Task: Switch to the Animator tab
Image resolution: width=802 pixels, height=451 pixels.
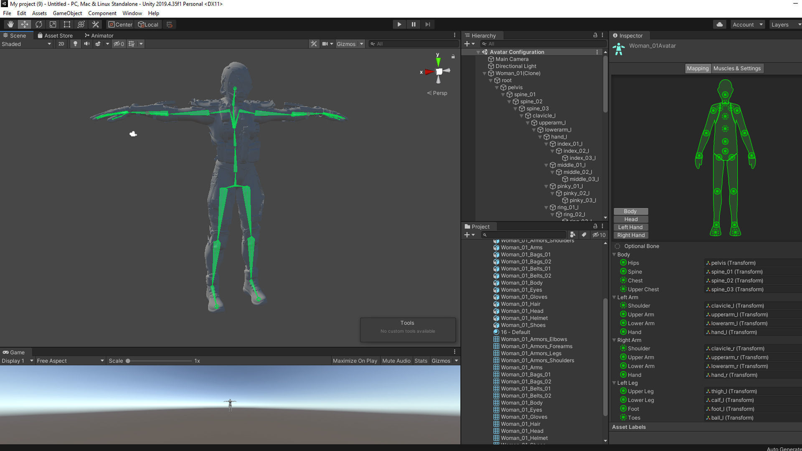Action: (x=99, y=35)
